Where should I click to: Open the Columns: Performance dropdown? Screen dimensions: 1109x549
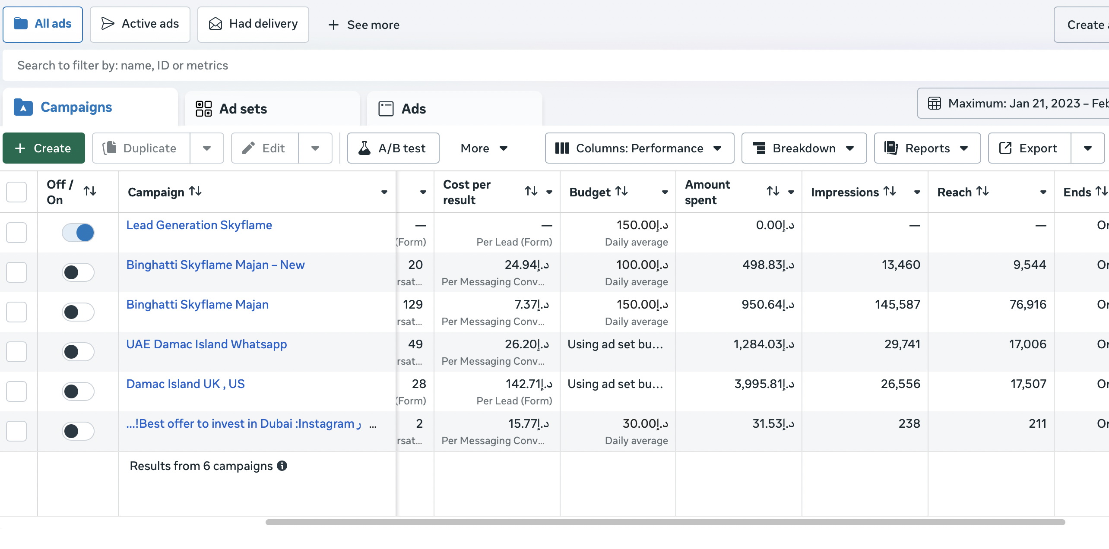click(x=640, y=148)
